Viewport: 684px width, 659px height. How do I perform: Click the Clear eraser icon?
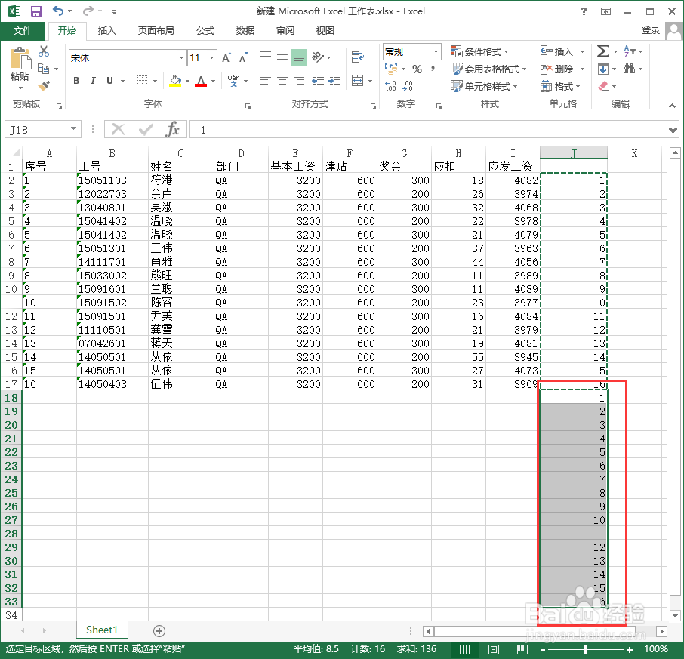tap(603, 86)
